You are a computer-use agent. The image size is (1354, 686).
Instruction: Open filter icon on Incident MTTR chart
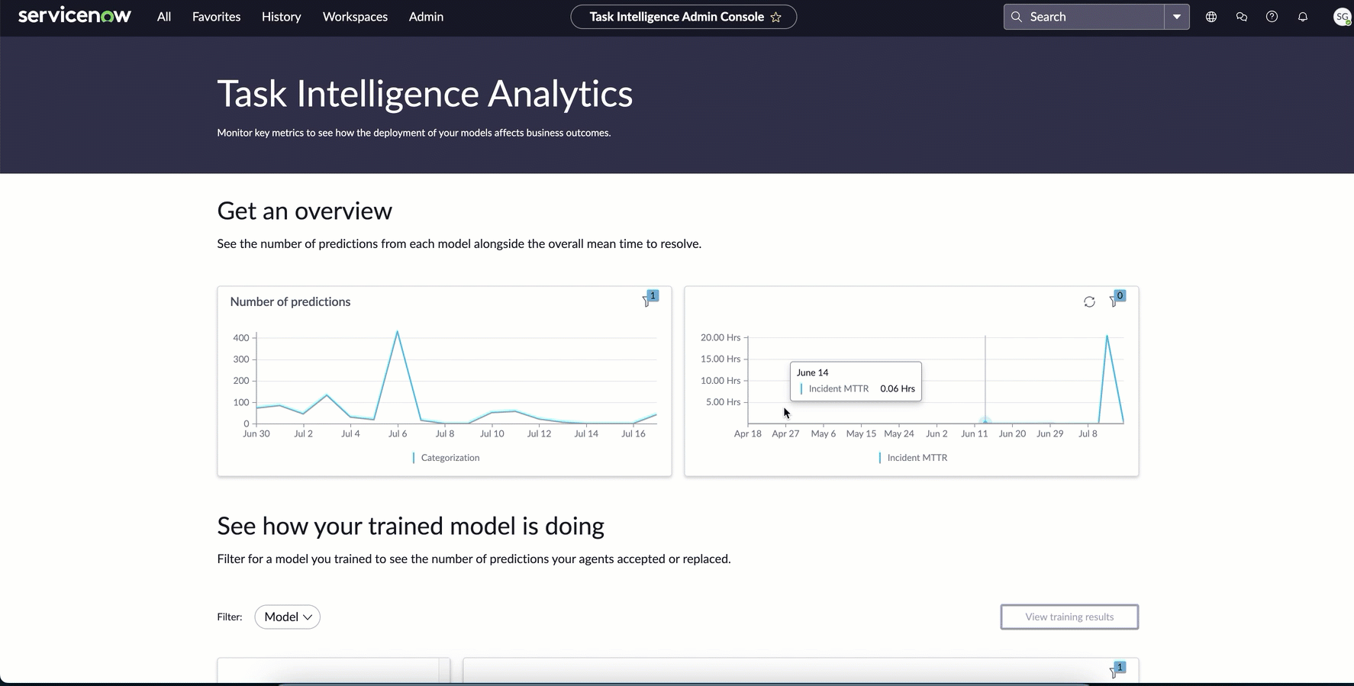[x=1116, y=299]
